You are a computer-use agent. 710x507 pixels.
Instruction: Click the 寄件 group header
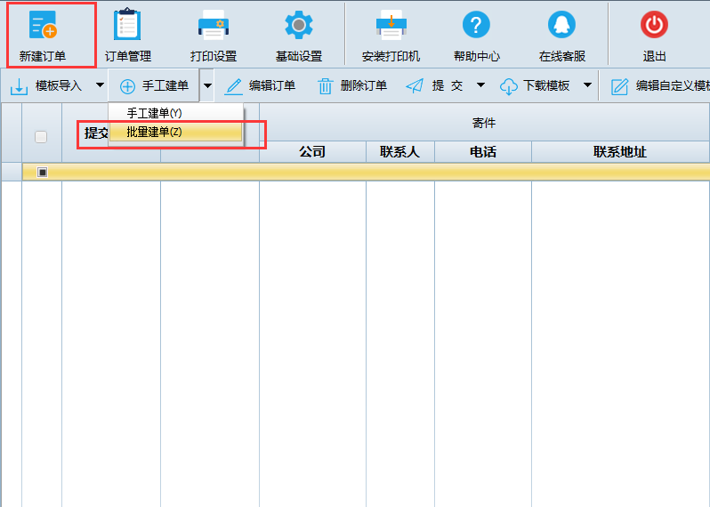point(484,123)
